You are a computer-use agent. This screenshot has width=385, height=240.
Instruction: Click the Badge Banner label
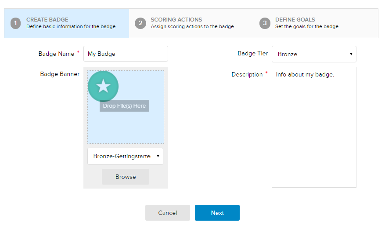60,74
